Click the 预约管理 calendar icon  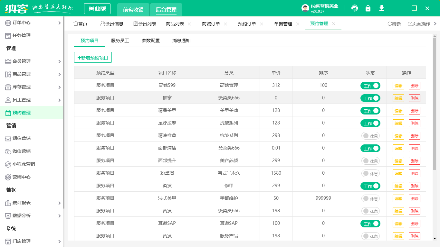[x=8, y=113]
